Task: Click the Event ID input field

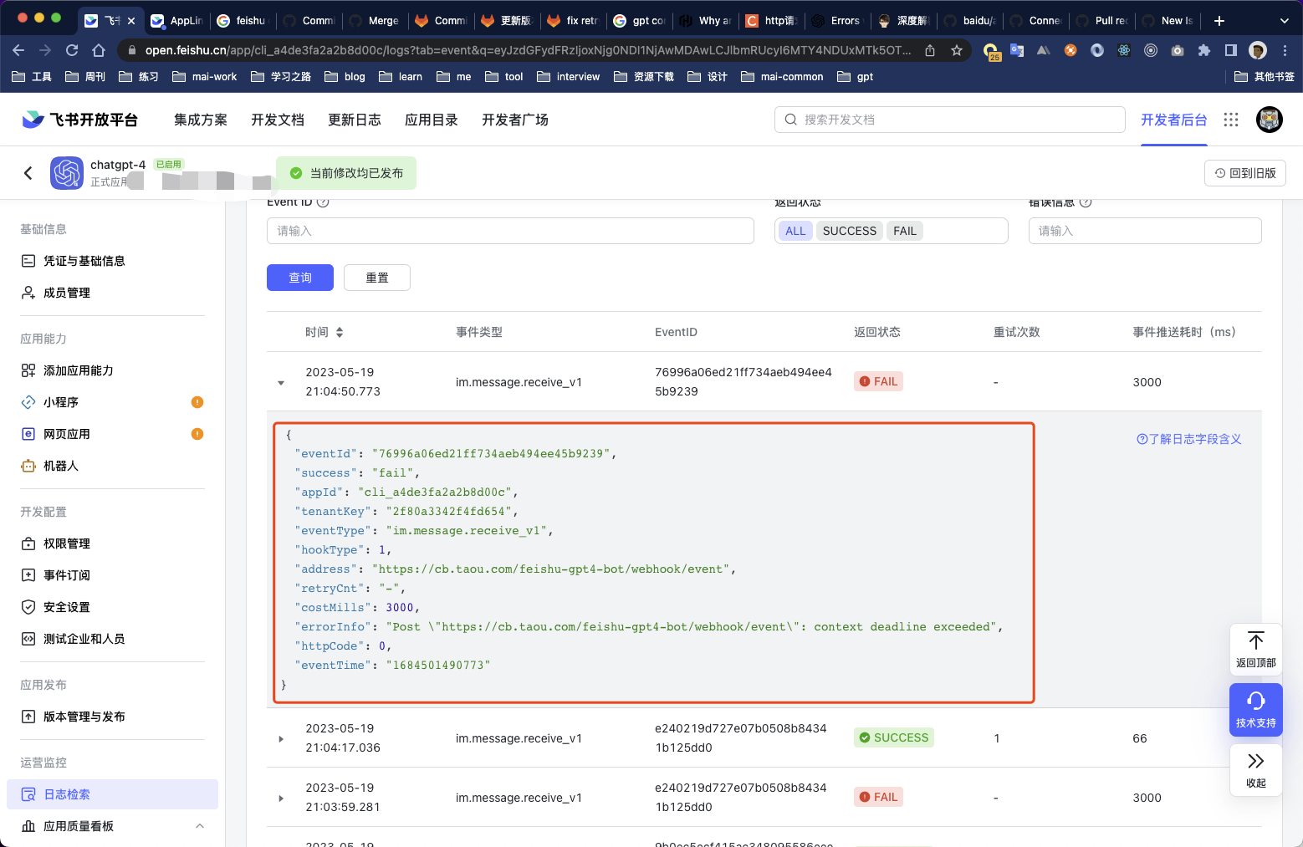Action: coord(510,231)
